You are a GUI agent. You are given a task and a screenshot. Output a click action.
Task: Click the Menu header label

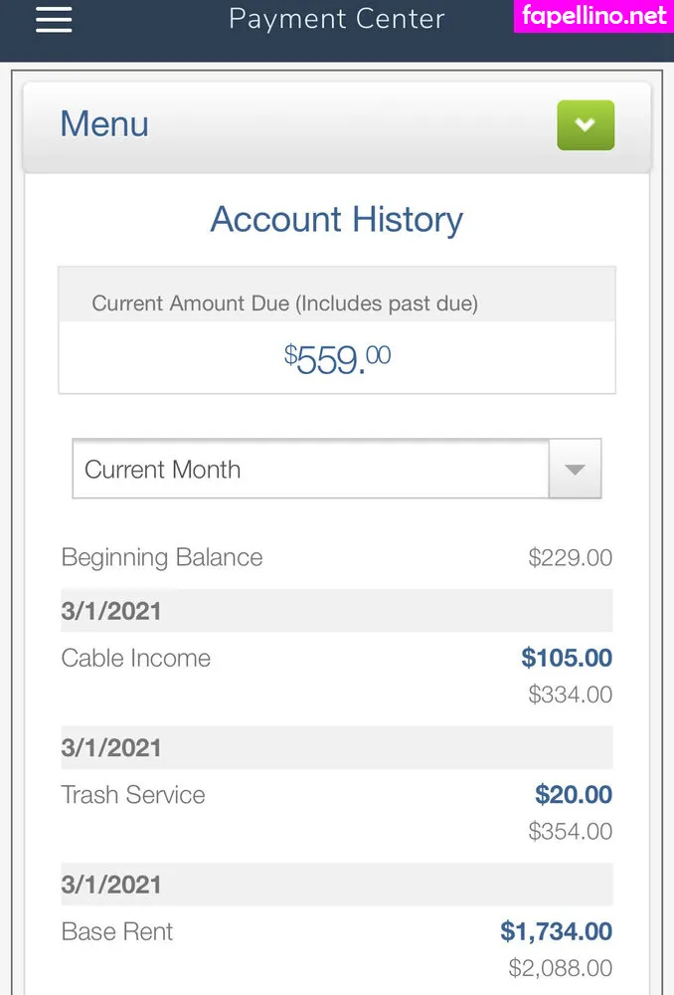coord(104,124)
